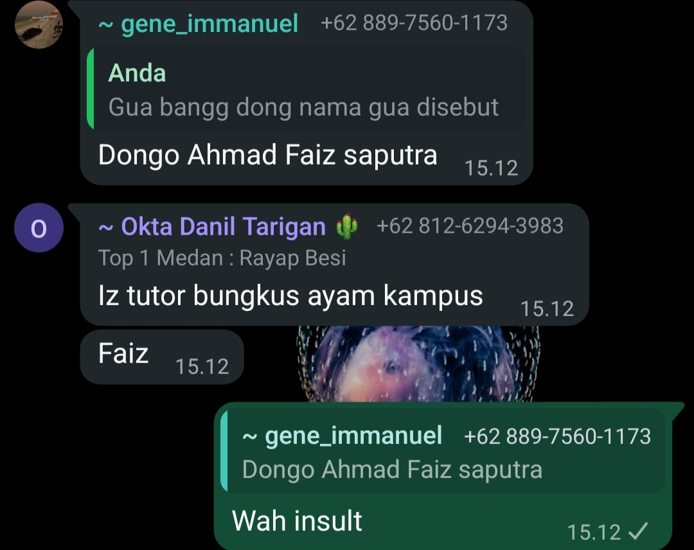
Task: Tap gene_immanuel name inside the green reply quote
Action: click(342, 436)
